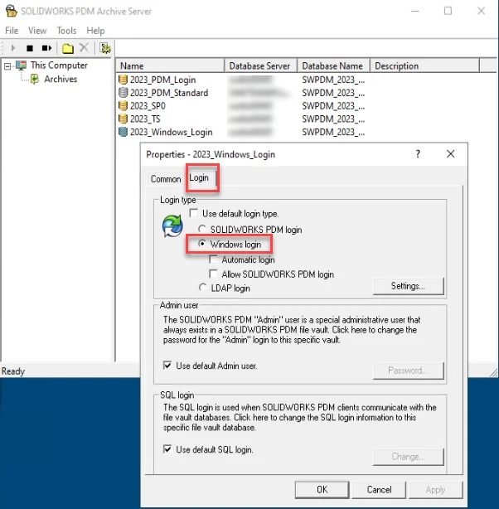Click Cancel in Properties dialog
The height and width of the screenshot is (509, 499).
pyautogui.click(x=379, y=490)
